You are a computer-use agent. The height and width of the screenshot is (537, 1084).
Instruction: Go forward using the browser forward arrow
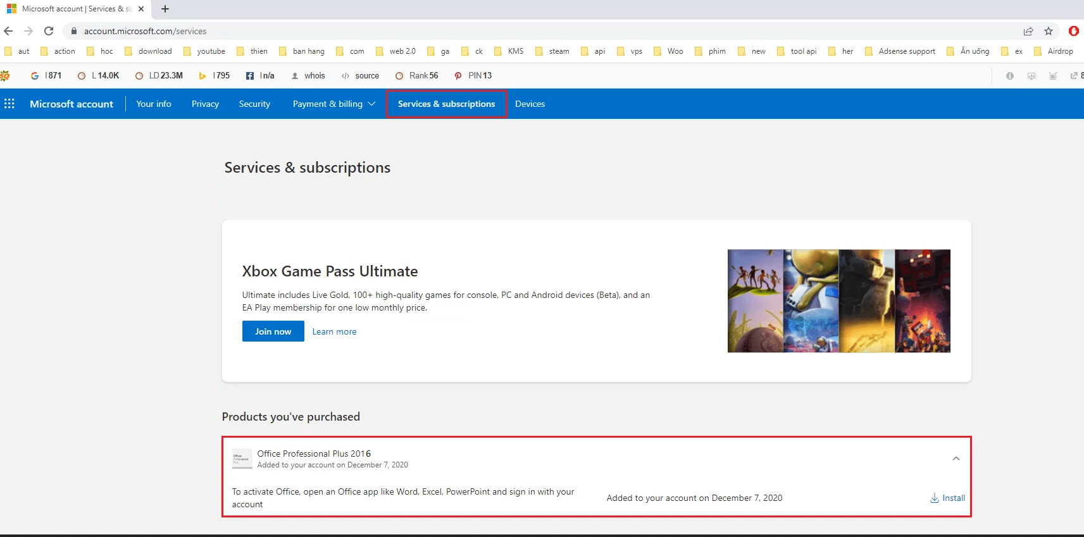[28, 31]
